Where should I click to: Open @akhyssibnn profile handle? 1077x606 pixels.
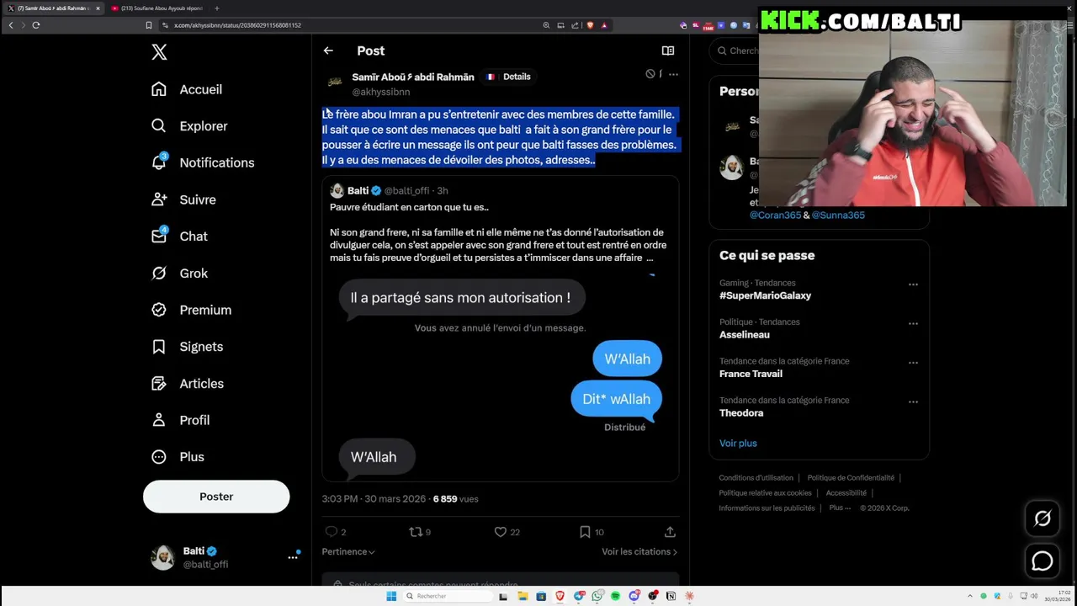(x=381, y=92)
